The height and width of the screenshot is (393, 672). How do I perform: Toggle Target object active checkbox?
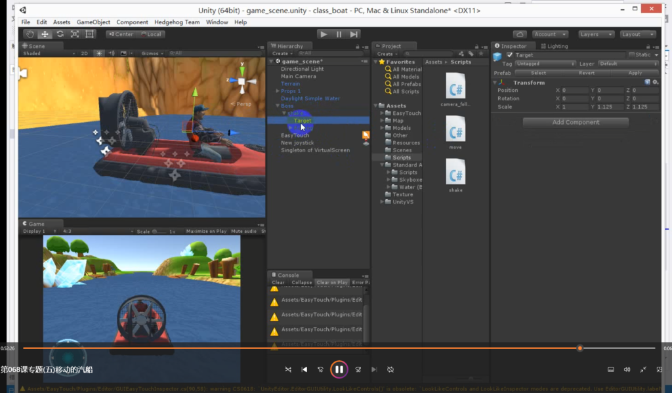point(509,55)
